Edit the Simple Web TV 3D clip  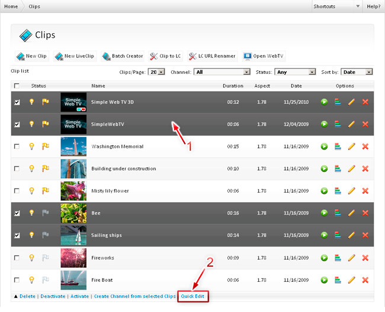click(351, 102)
